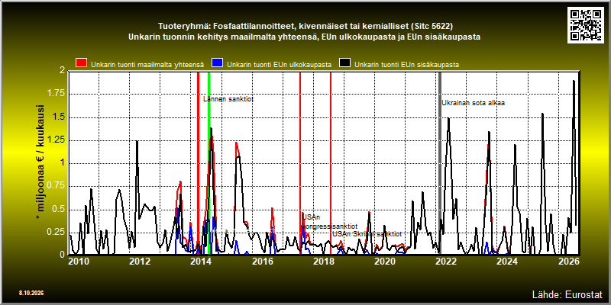
Task: Click the QR code in the corner
Action: tap(587, 25)
